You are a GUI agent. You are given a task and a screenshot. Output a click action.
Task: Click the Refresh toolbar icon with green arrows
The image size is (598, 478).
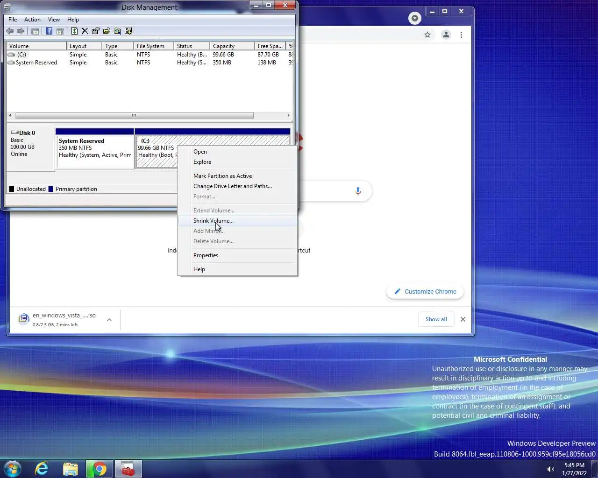(74, 31)
